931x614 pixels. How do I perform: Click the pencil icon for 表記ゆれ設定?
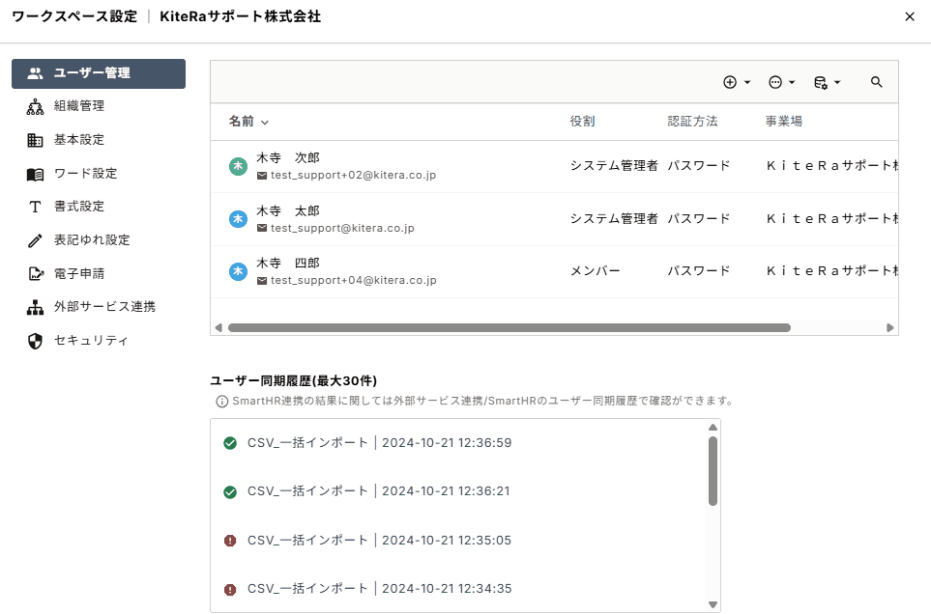[35, 240]
